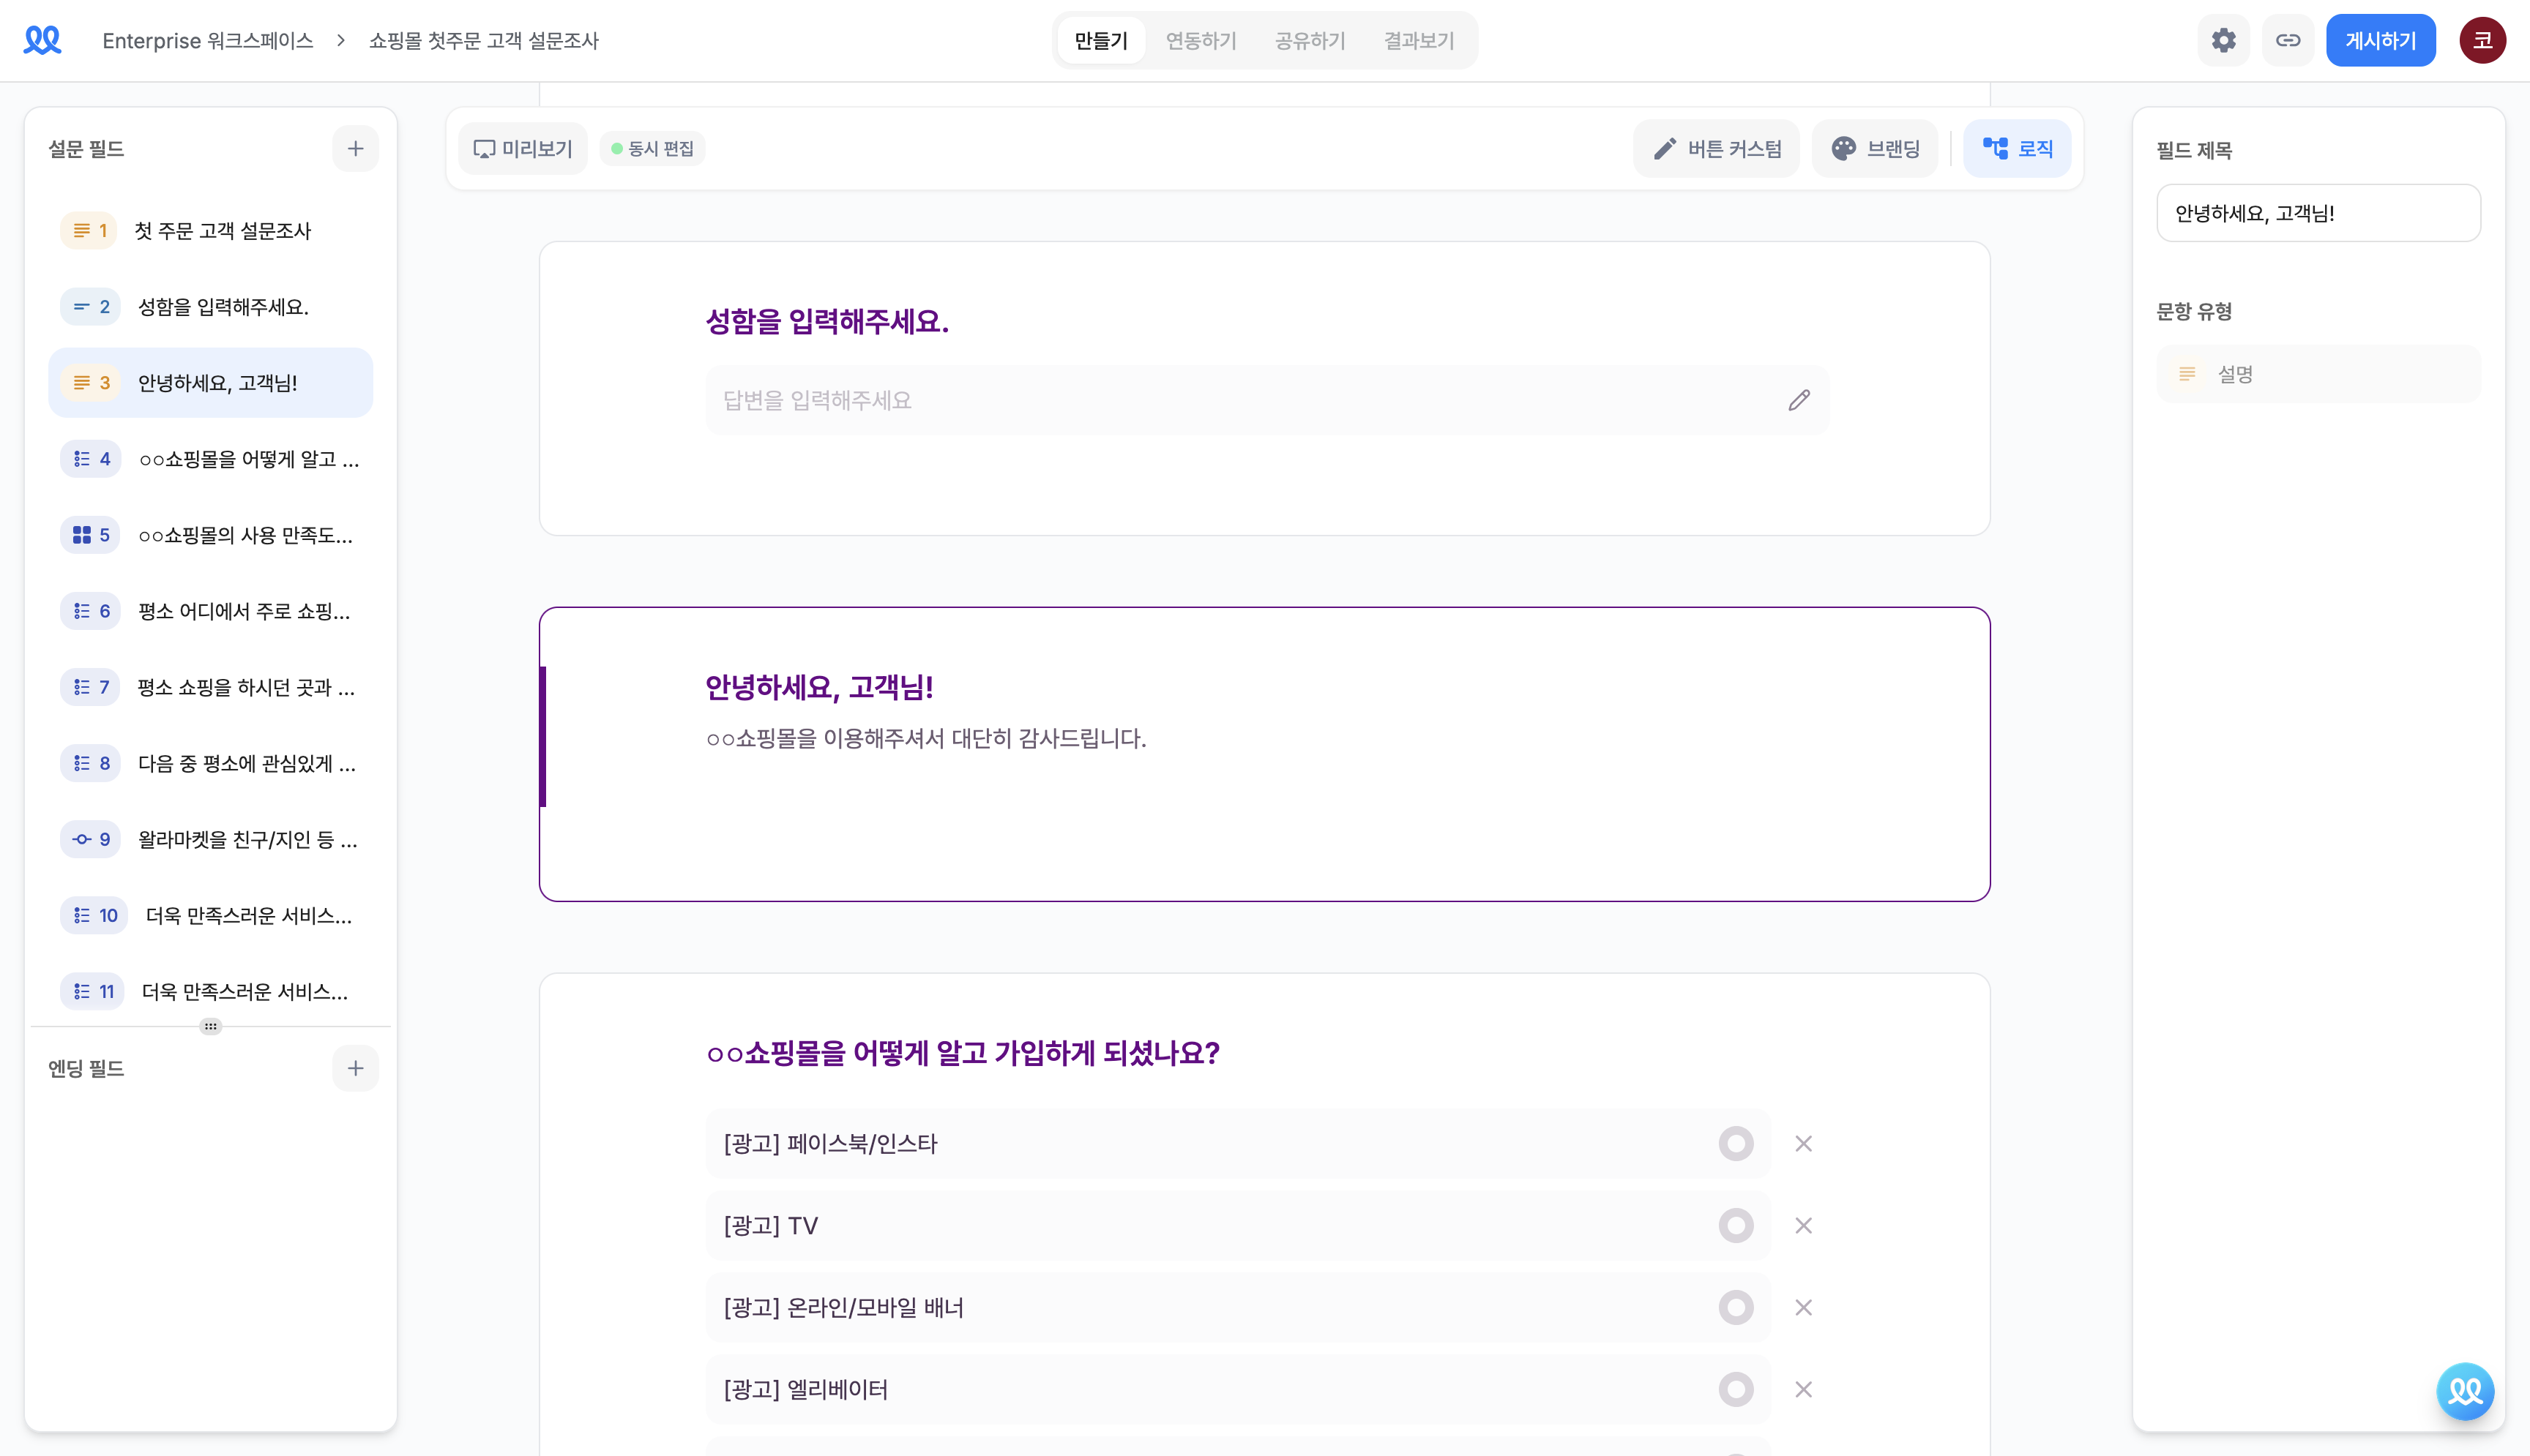2530x1456 pixels.
Task: Select the [광고] 페이스북/인스타 radio button
Action: (1736, 1143)
